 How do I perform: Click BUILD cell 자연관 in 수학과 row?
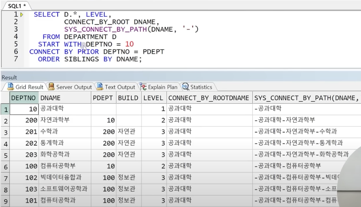coord(129,132)
